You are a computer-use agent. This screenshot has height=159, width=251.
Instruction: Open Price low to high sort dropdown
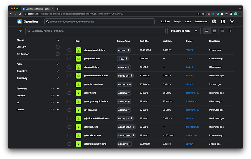click(184, 31)
